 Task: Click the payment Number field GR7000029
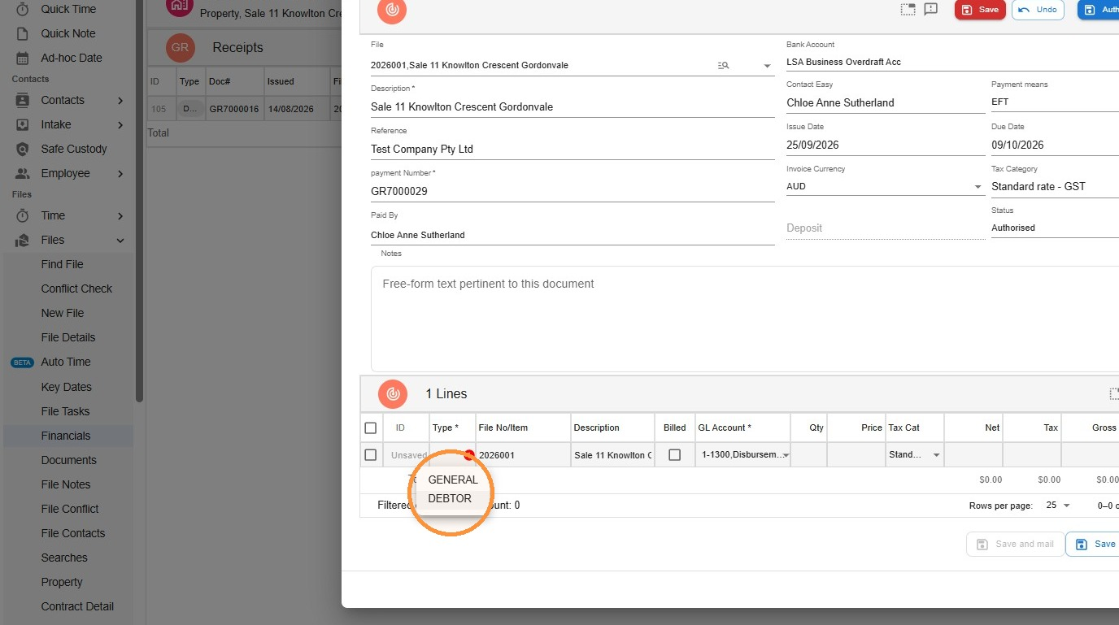(573, 192)
